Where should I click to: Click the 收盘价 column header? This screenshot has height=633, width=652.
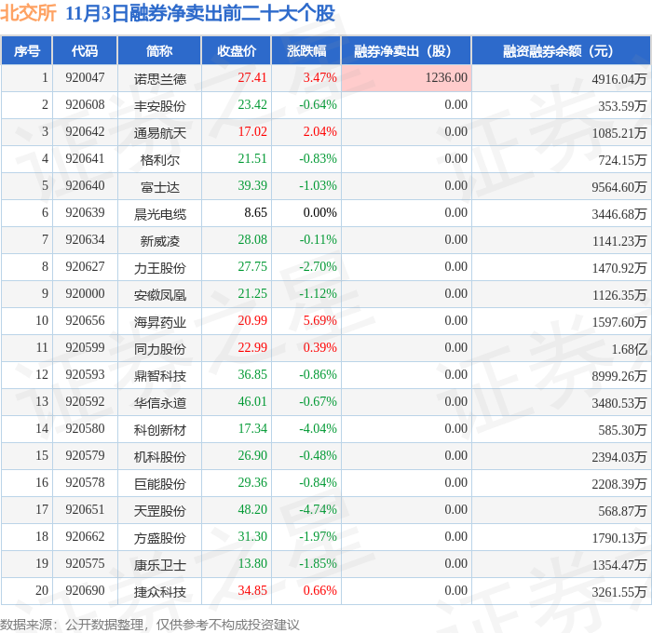click(x=237, y=50)
